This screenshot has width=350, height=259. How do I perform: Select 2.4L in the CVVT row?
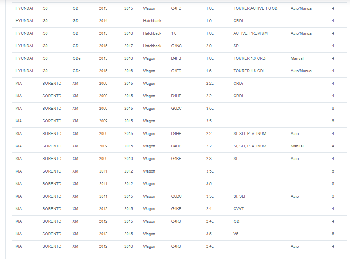pyautogui.click(x=210, y=208)
